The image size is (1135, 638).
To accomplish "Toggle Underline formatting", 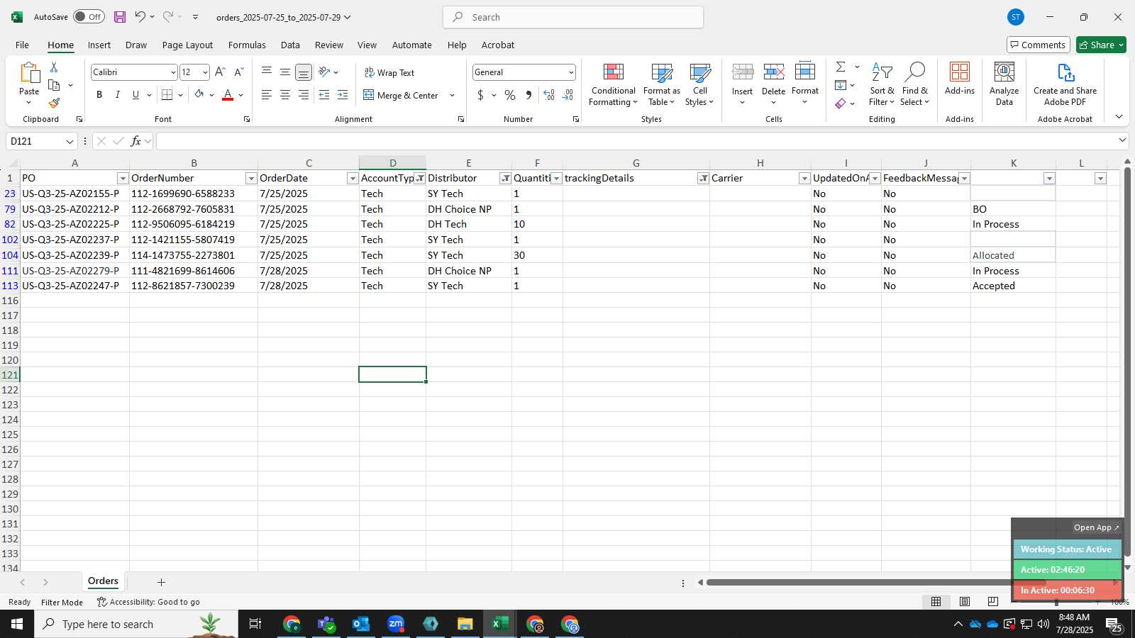I will point(135,95).
